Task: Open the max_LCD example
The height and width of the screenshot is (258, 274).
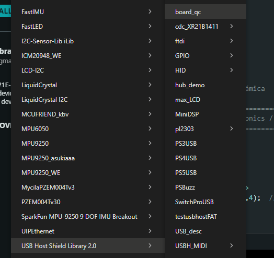Action: point(206,100)
